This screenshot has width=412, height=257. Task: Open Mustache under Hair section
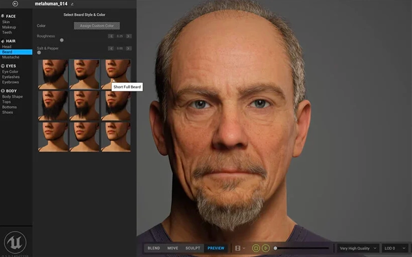pyautogui.click(x=11, y=57)
